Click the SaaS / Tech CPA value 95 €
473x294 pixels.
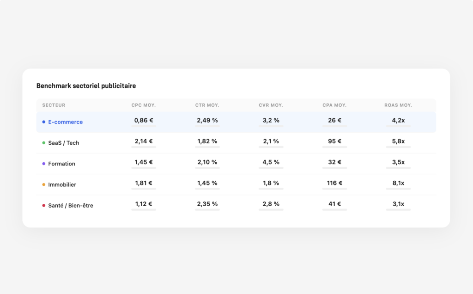click(334, 141)
